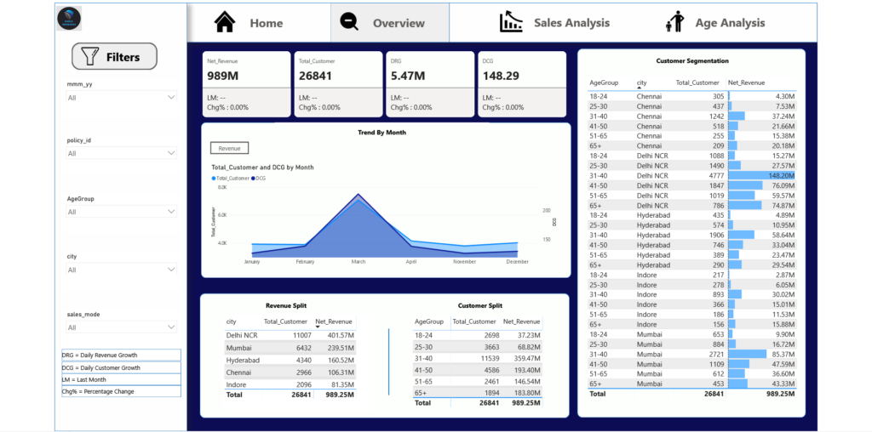
Task: Open the Age Analysis tab label
Action: [730, 23]
